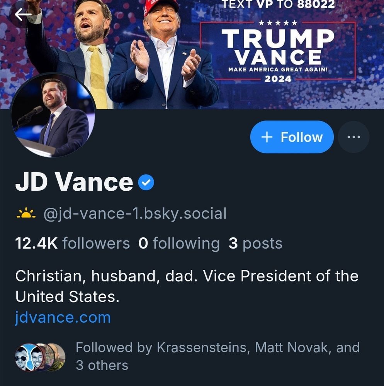Click the sun icon beside the handle
Image resolution: width=384 pixels, height=386 pixels.
[x=26, y=213]
